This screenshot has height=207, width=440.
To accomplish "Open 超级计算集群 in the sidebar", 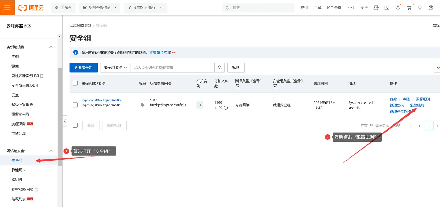I will coord(22,105).
